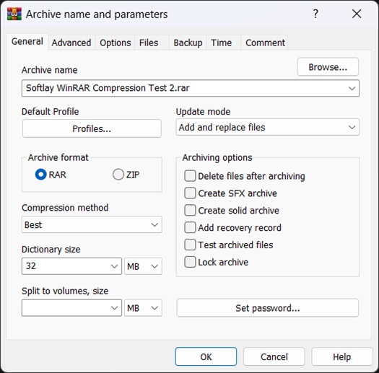Open the Dictionary size unit dropdown
379x373 pixels.
[143, 266]
